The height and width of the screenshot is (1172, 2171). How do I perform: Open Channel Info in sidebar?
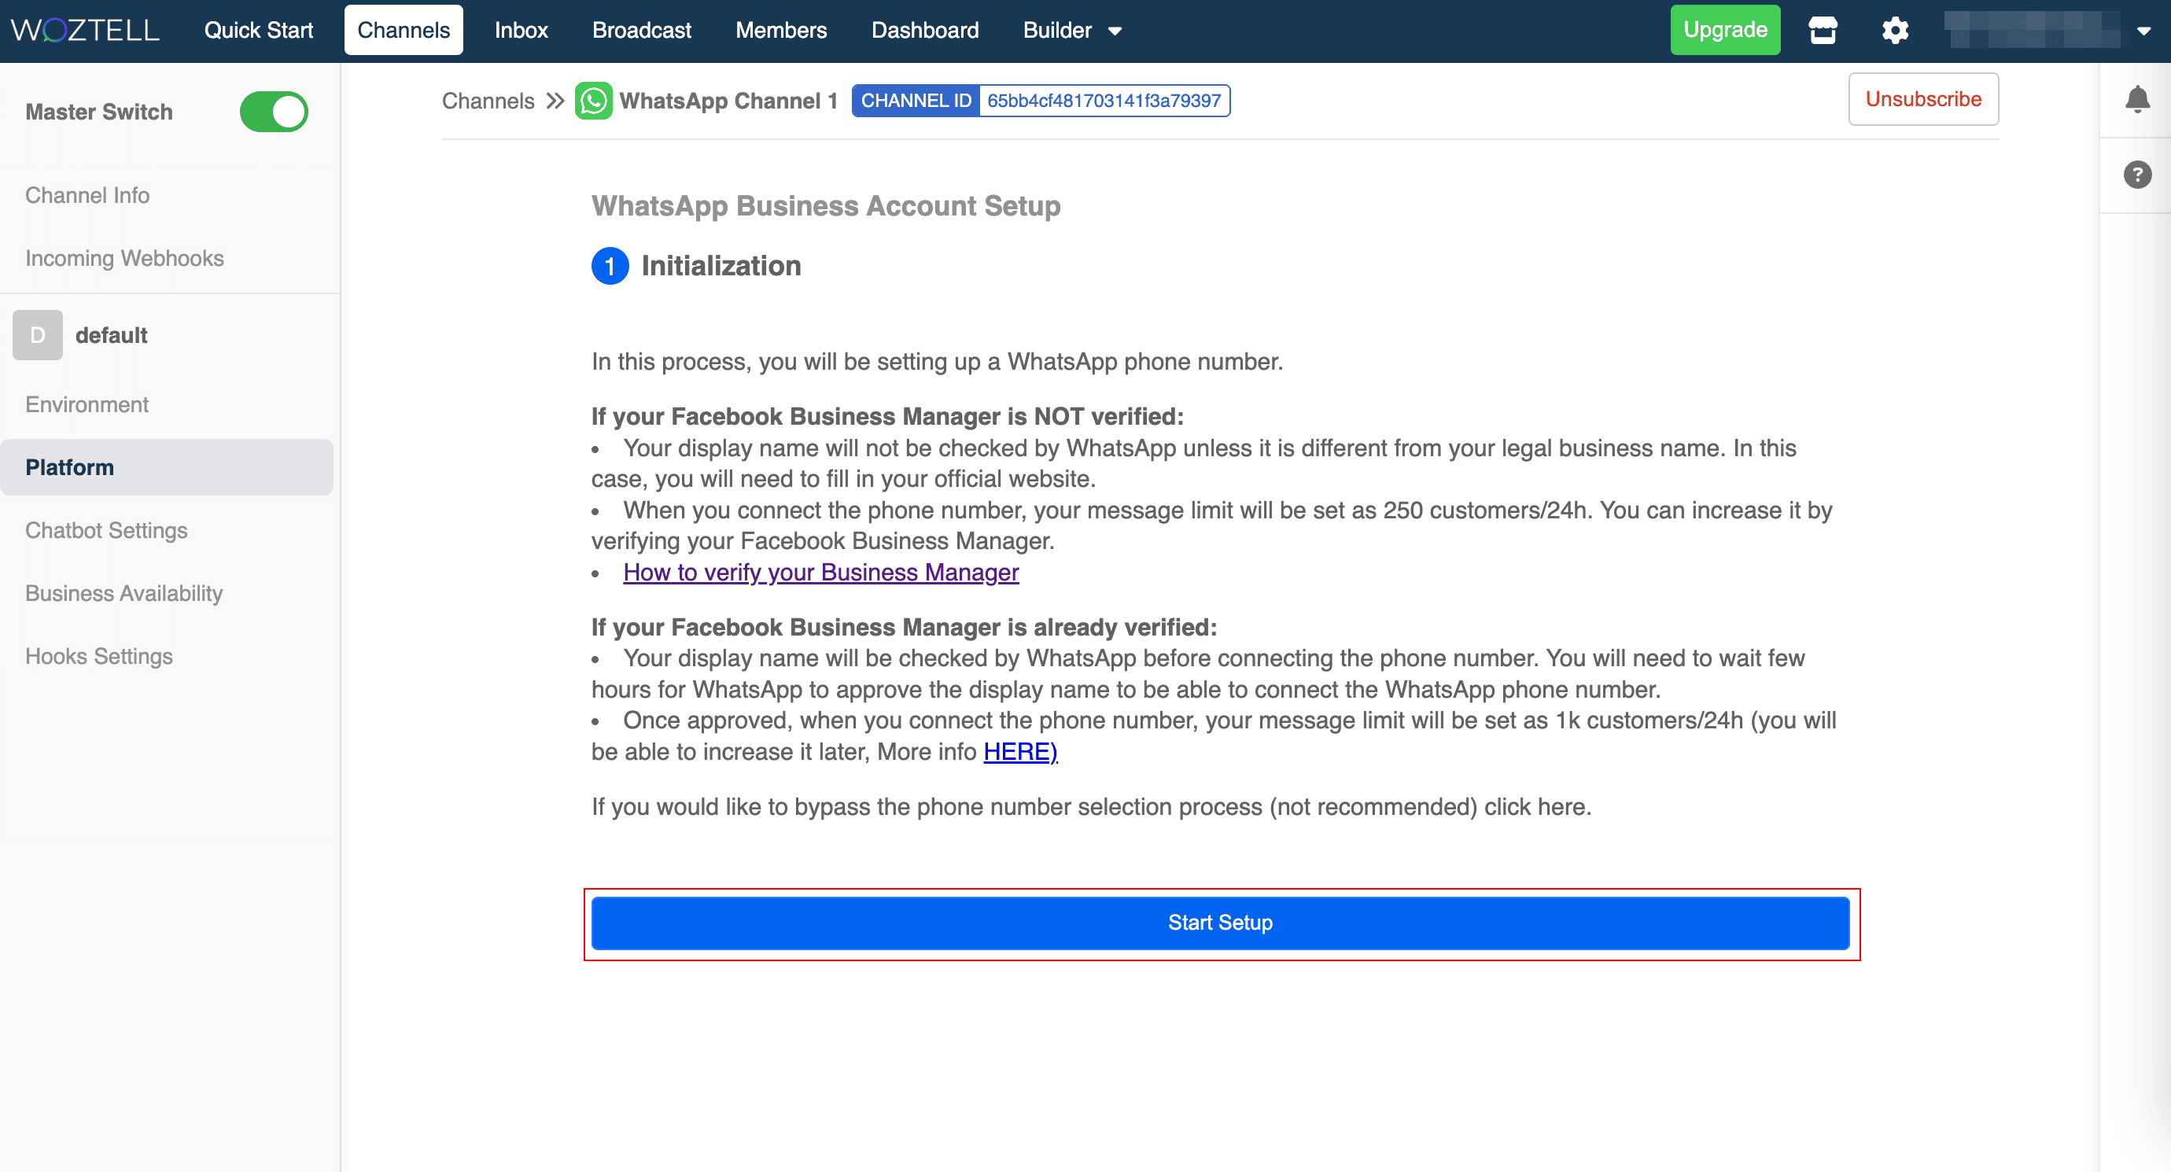(x=87, y=196)
